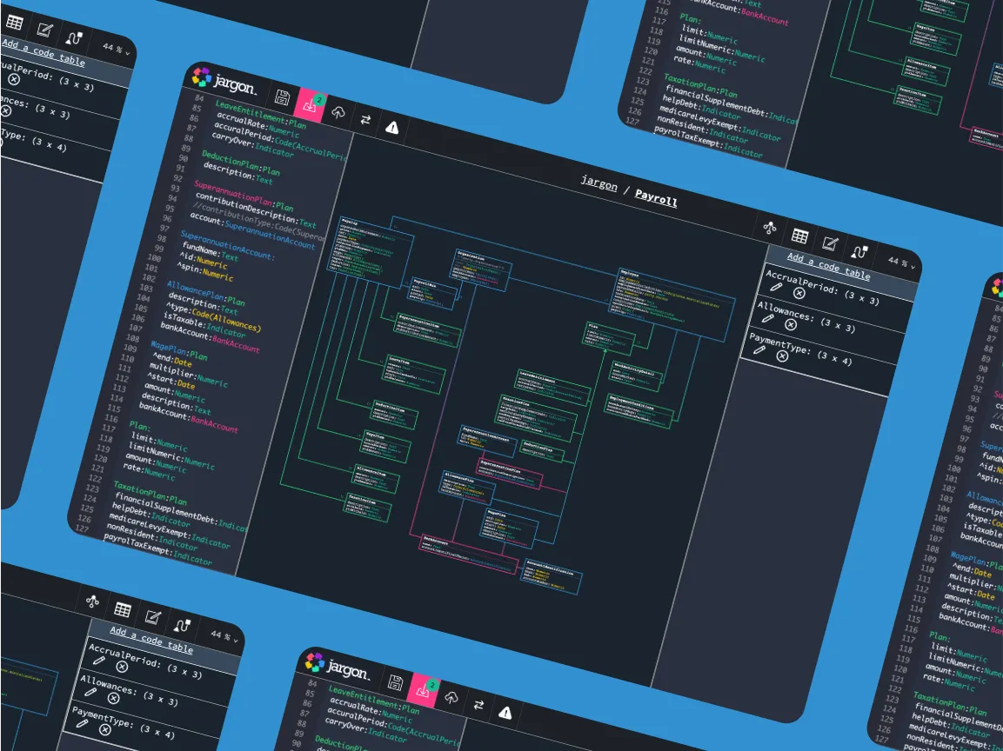Save the model using the floppy disk icon
1003x751 pixels.
282,97
